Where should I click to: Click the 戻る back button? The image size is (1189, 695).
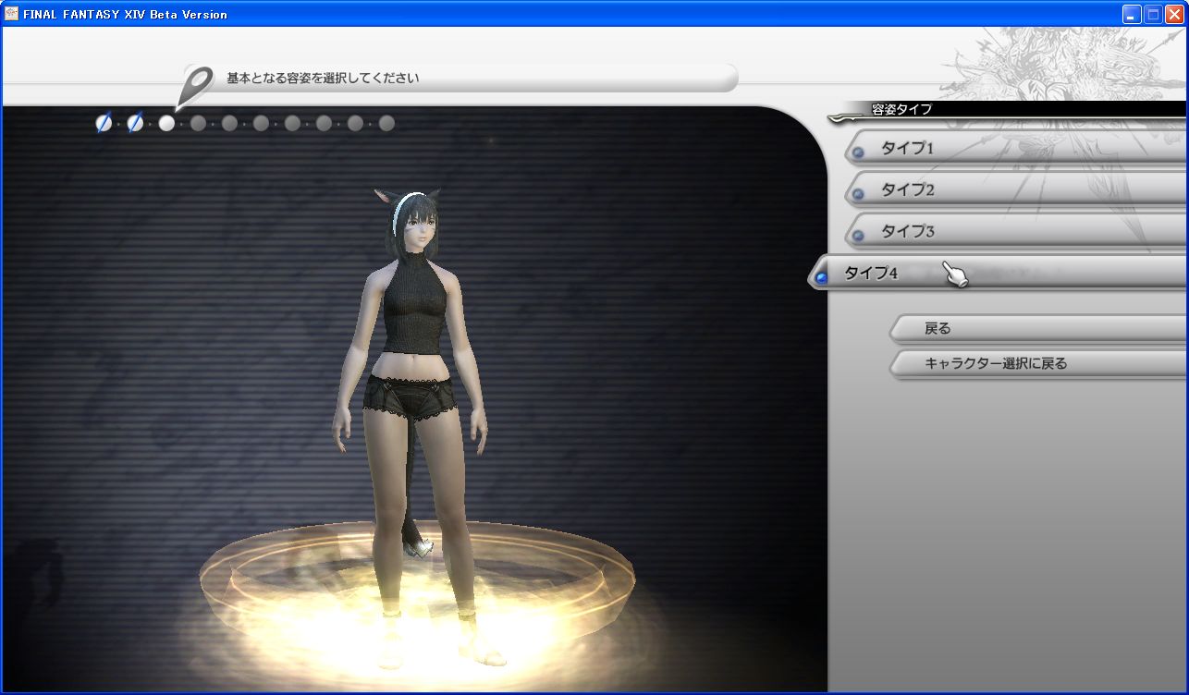click(1037, 328)
